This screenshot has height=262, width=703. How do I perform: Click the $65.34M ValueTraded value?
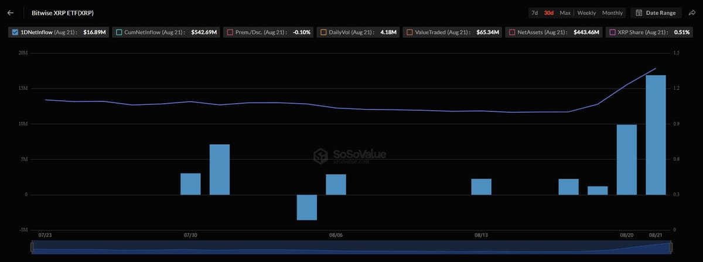tap(488, 32)
